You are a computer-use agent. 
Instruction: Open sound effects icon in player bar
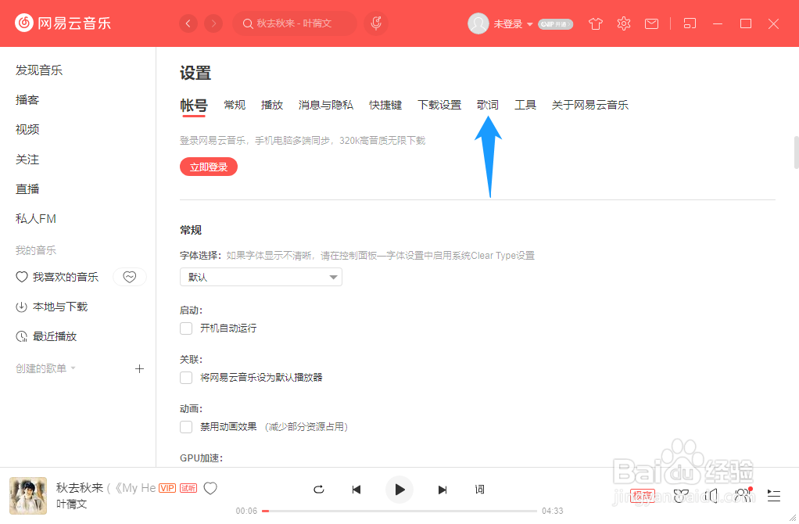pos(681,496)
